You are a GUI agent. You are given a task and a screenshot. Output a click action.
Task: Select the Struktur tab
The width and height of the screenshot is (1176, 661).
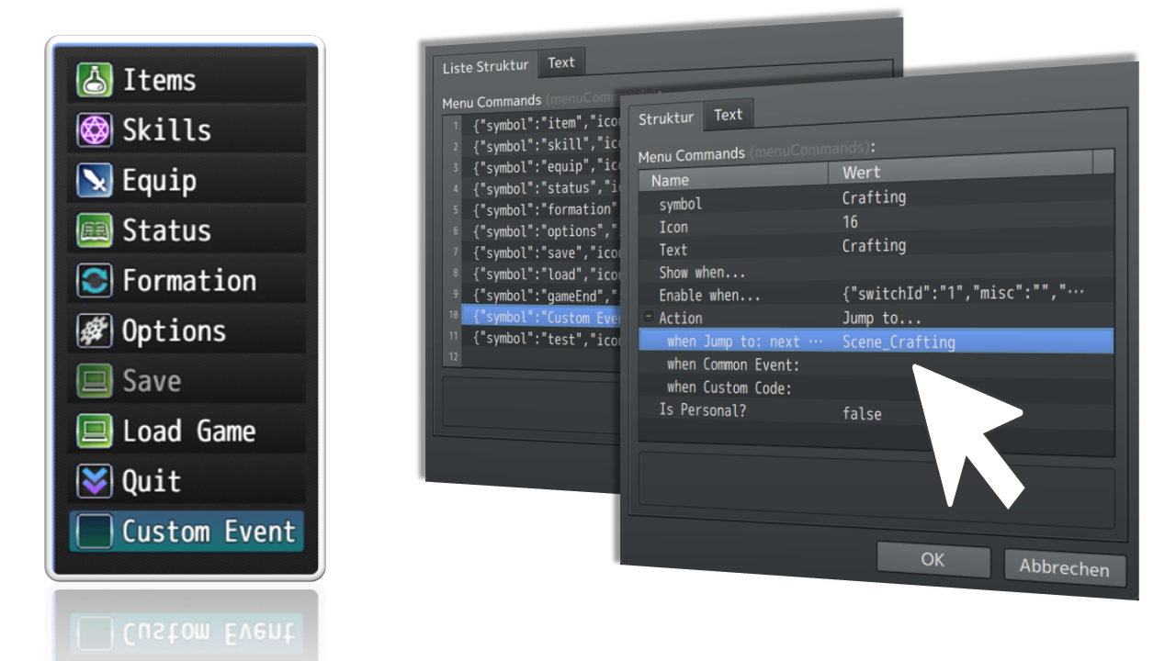pyautogui.click(x=666, y=118)
